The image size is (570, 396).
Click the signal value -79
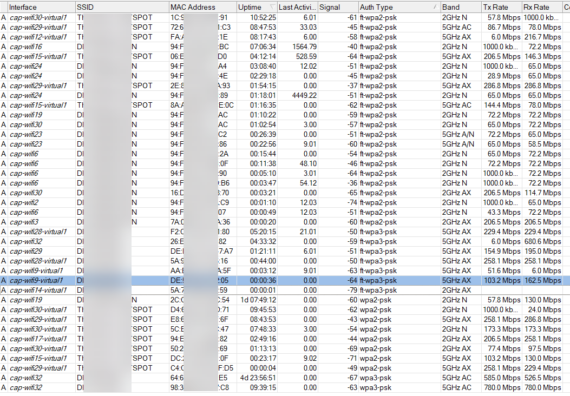(352, 290)
